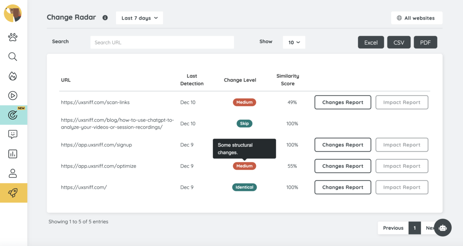The width and height of the screenshot is (463, 246).
Task: Click the info icon beside Change Radar
Action: tap(105, 18)
